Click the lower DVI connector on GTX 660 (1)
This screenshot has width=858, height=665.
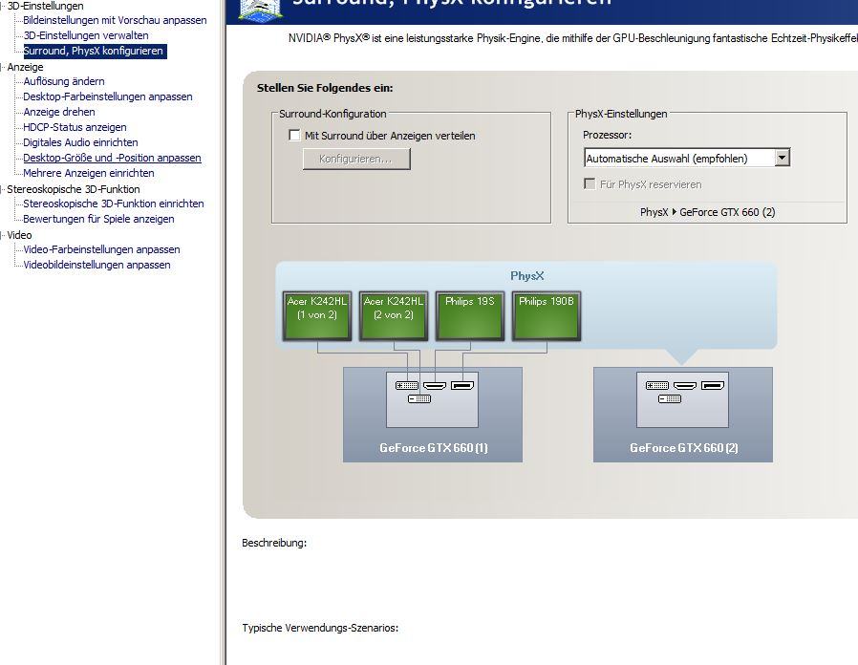coord(419,399)
